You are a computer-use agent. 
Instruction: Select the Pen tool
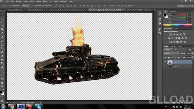coord(2,67)
